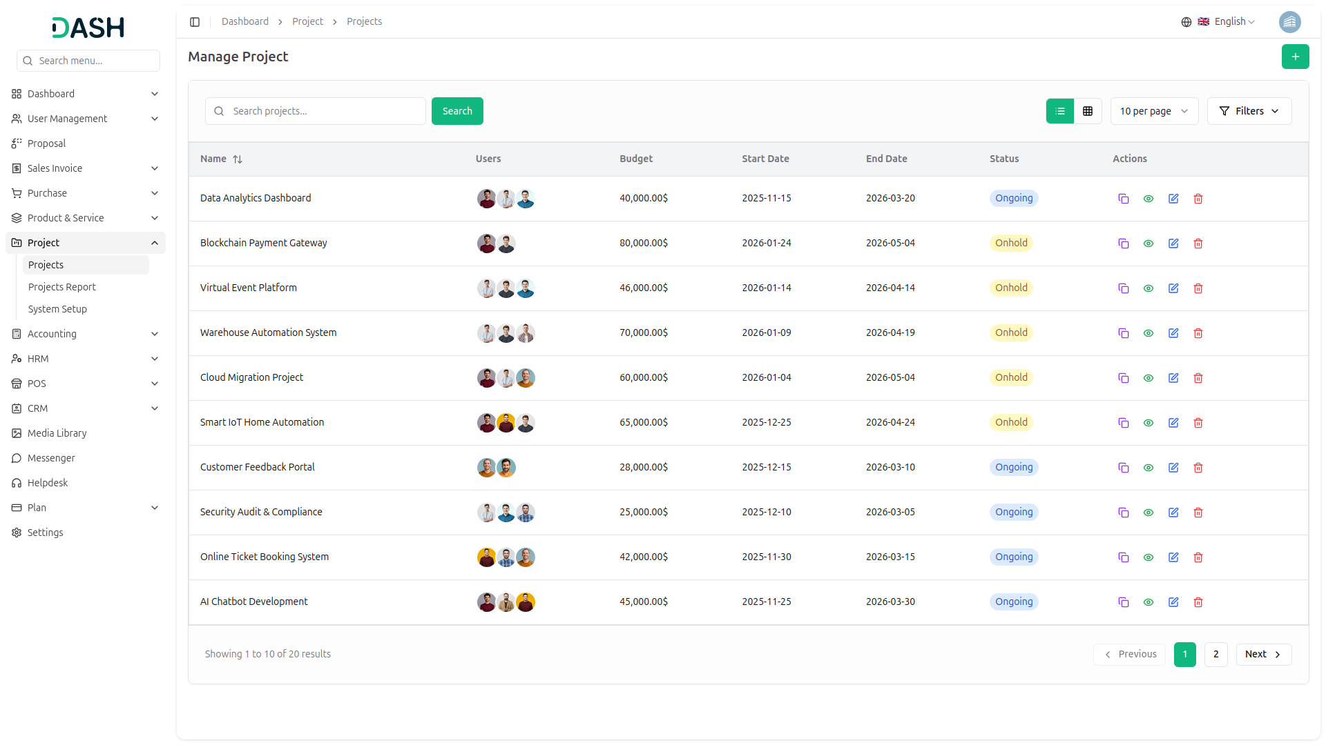Screen dimensions: 1326x745
Task: Go to the Next results page
Action: point(1262,654)
